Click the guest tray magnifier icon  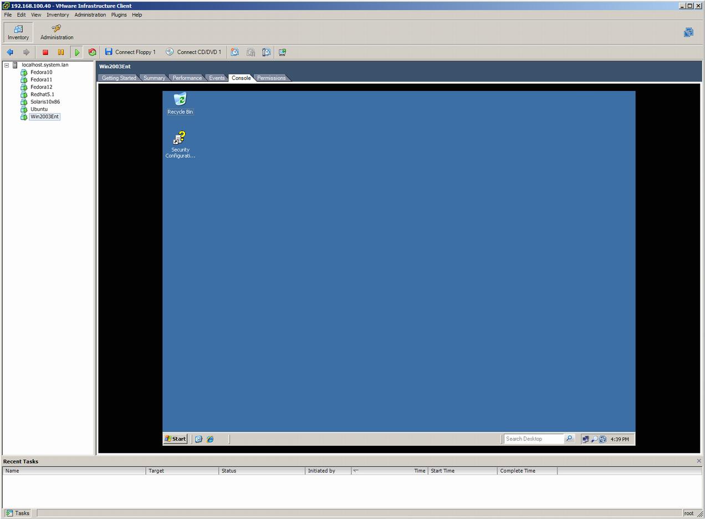point(594,439)
